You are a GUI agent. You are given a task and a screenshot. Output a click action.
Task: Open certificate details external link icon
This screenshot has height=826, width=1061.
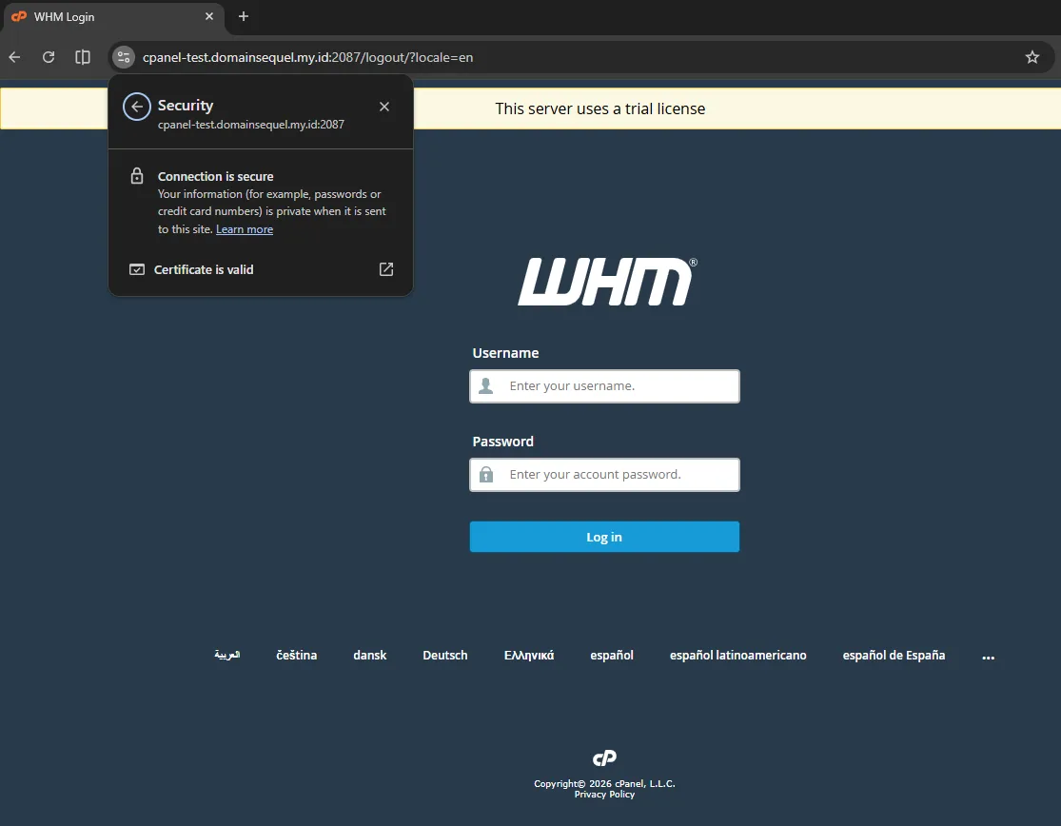click(386, 269)
